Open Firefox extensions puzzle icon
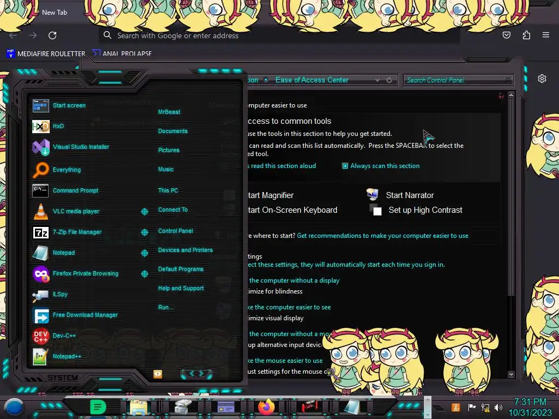Viewport: 559px width, 419px height. pos(526,35)
